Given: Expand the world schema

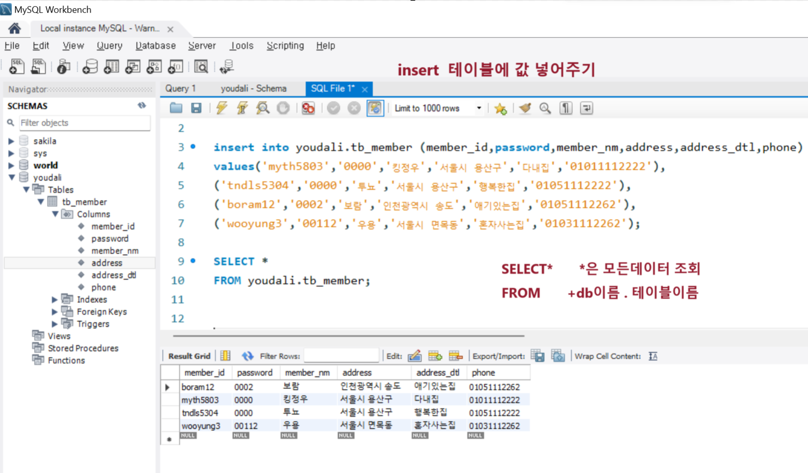Looking at the screenshot, I should point(11,165).
